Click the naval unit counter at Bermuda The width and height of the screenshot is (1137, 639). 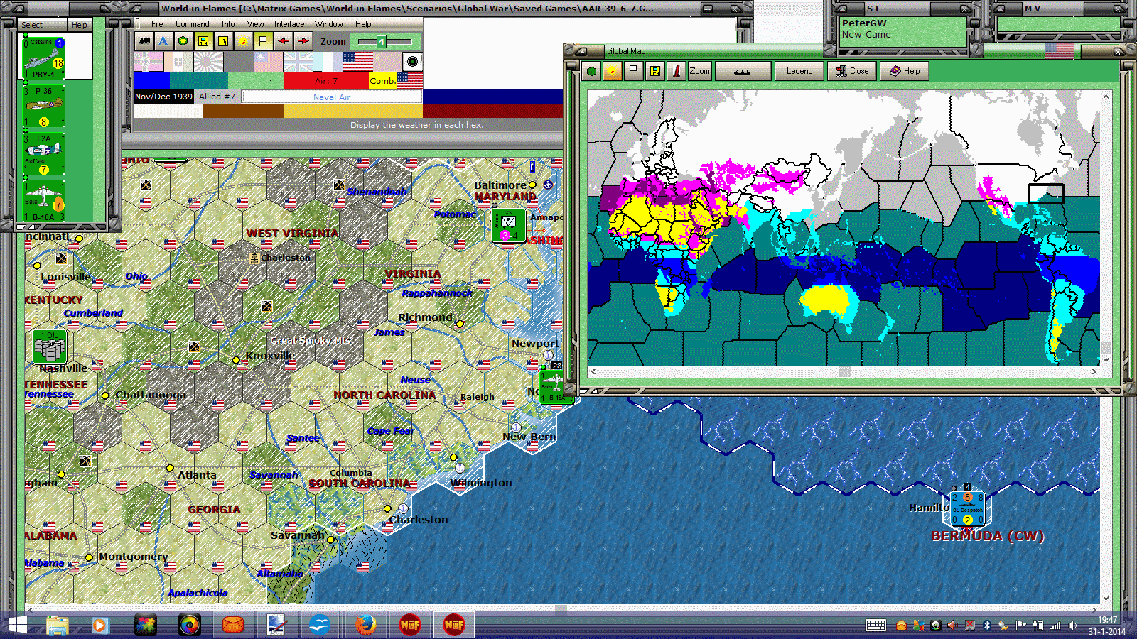pos(967,509)
